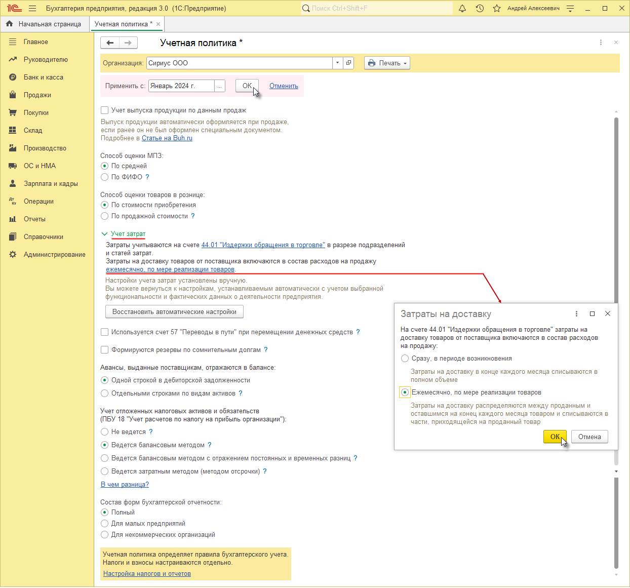Image resolution: width=630 pixels, height=588 pixels.
Task: Click Восстановить автоматические настройки button
Action: pyautogui.click(x=174, y=312)
